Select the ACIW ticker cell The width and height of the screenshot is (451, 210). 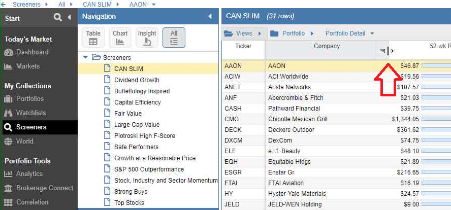[243, 77]
